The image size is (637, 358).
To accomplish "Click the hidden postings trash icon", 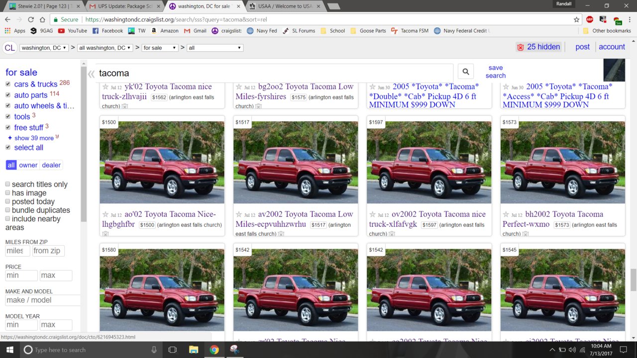I will [x=521, y=47].
